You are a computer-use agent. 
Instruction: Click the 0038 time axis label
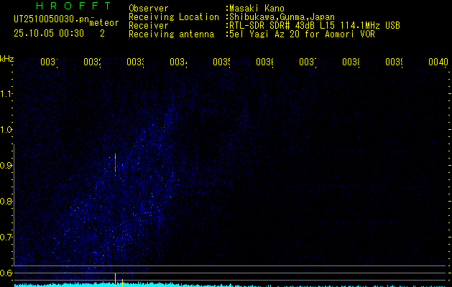click(351, 62)
